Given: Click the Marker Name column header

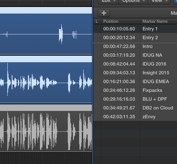Looking at the screenshot, I should [159, 21].
